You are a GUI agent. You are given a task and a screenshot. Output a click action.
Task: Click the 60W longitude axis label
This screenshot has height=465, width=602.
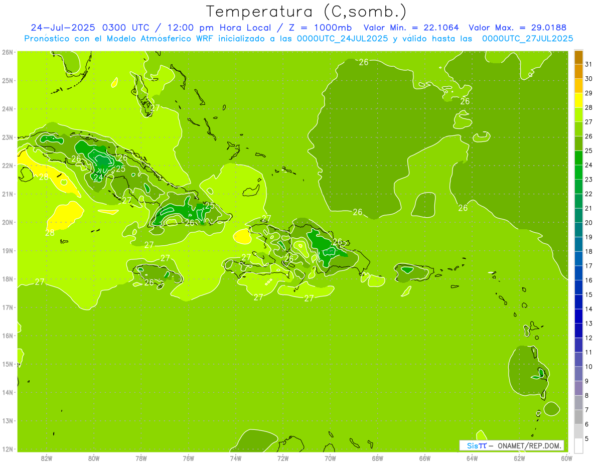pyautogui.click(x=567, y=458)
